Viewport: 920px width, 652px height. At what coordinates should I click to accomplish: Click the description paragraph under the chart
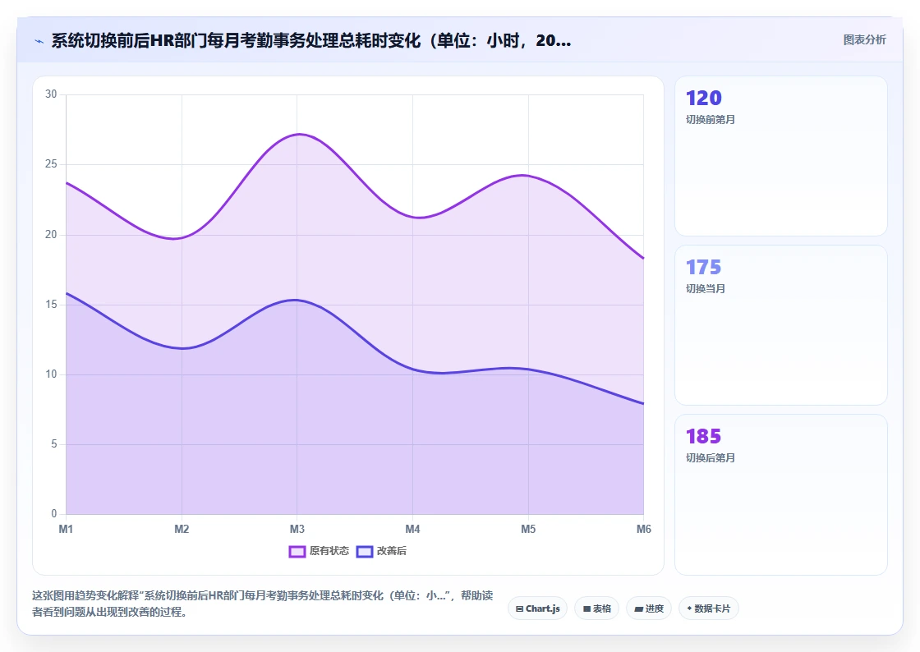click(262, 604)
